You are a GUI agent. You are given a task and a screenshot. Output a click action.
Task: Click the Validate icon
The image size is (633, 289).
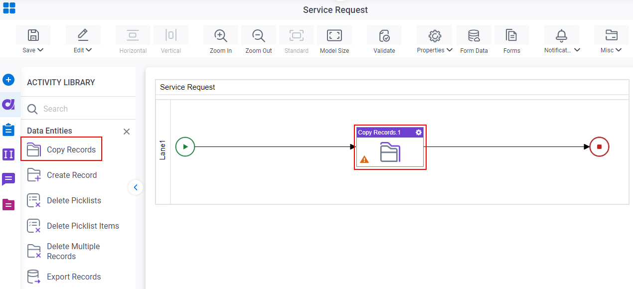point(384,35)
